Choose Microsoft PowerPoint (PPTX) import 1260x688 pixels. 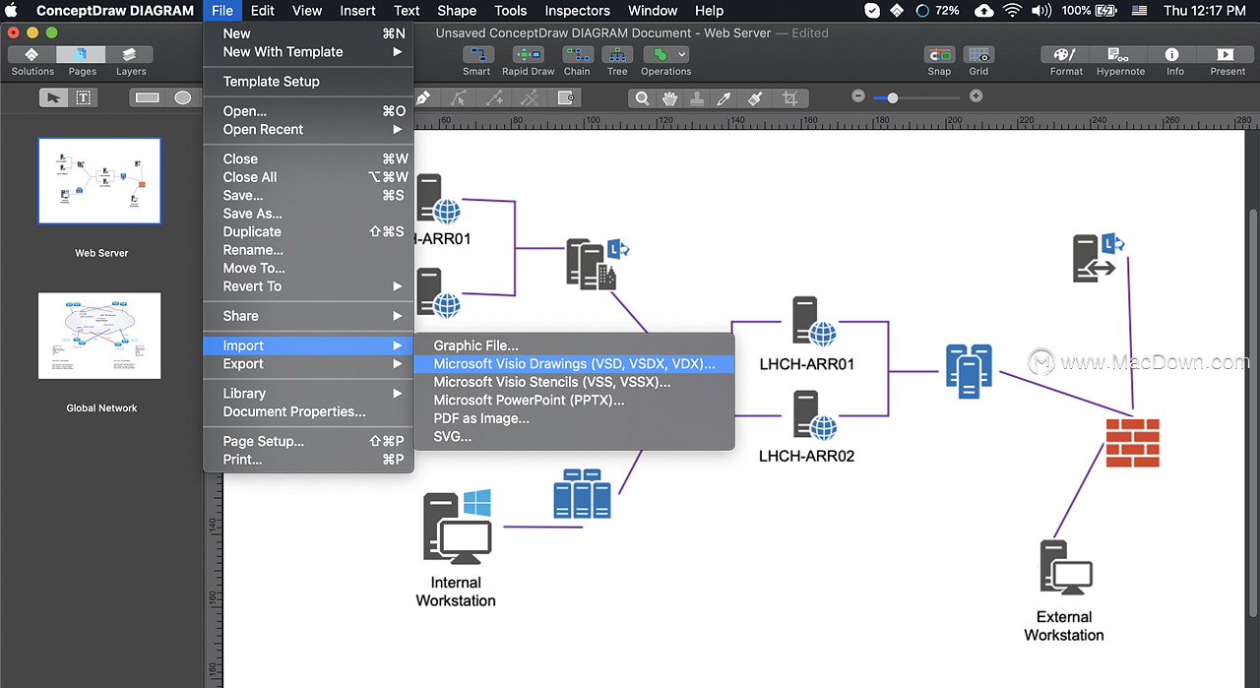tap(574, 400)
